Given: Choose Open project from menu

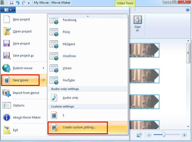Looking at the screenshot, I should 24,31.
